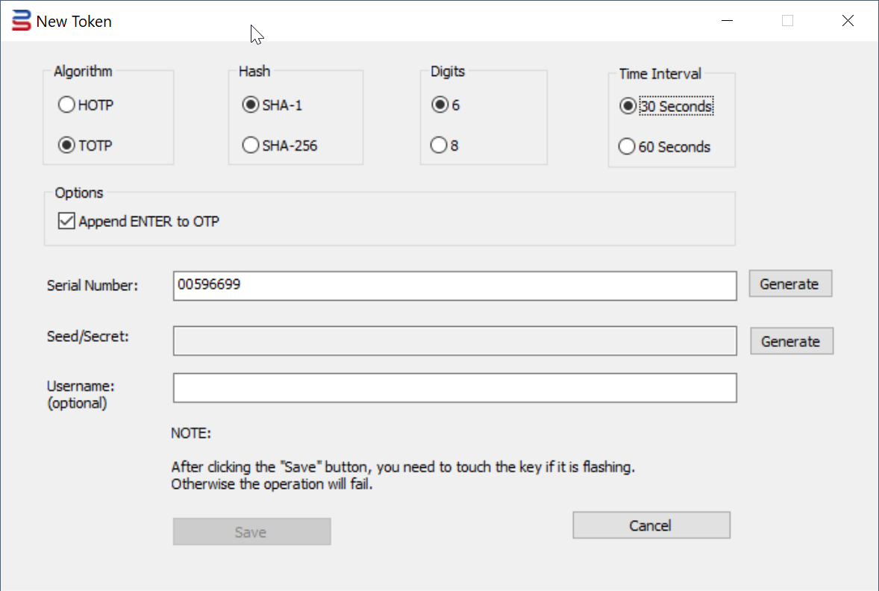The image size is (879, 591).
Task: Select the HOTP algorithm option
Action: tap(67, 105)
